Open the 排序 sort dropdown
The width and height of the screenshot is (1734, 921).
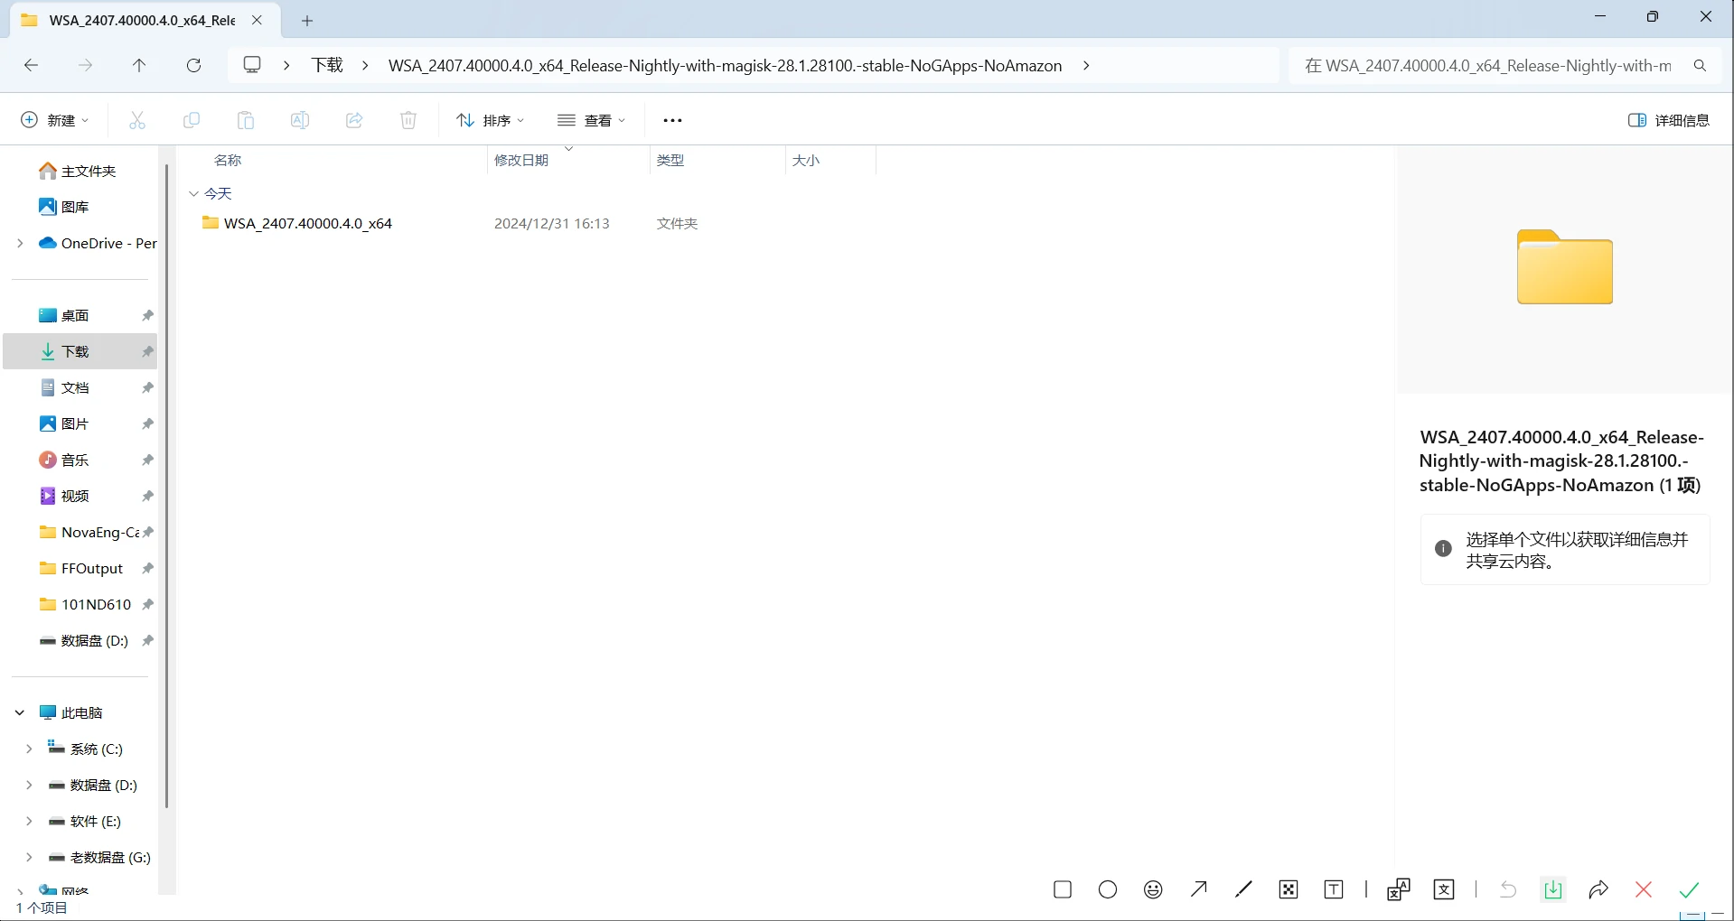491,120
